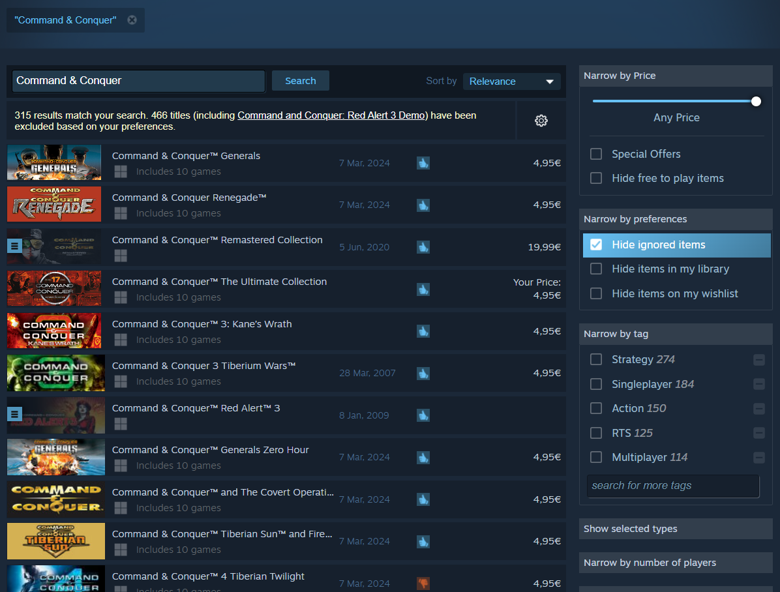Expand Narrow by number of players section
The width and height of the screenshot is (780, 592).
[x=676, y=563]
